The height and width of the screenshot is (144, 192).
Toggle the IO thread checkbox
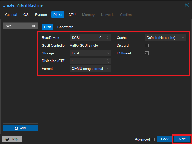pyautogui.click(x=147, y=53)
